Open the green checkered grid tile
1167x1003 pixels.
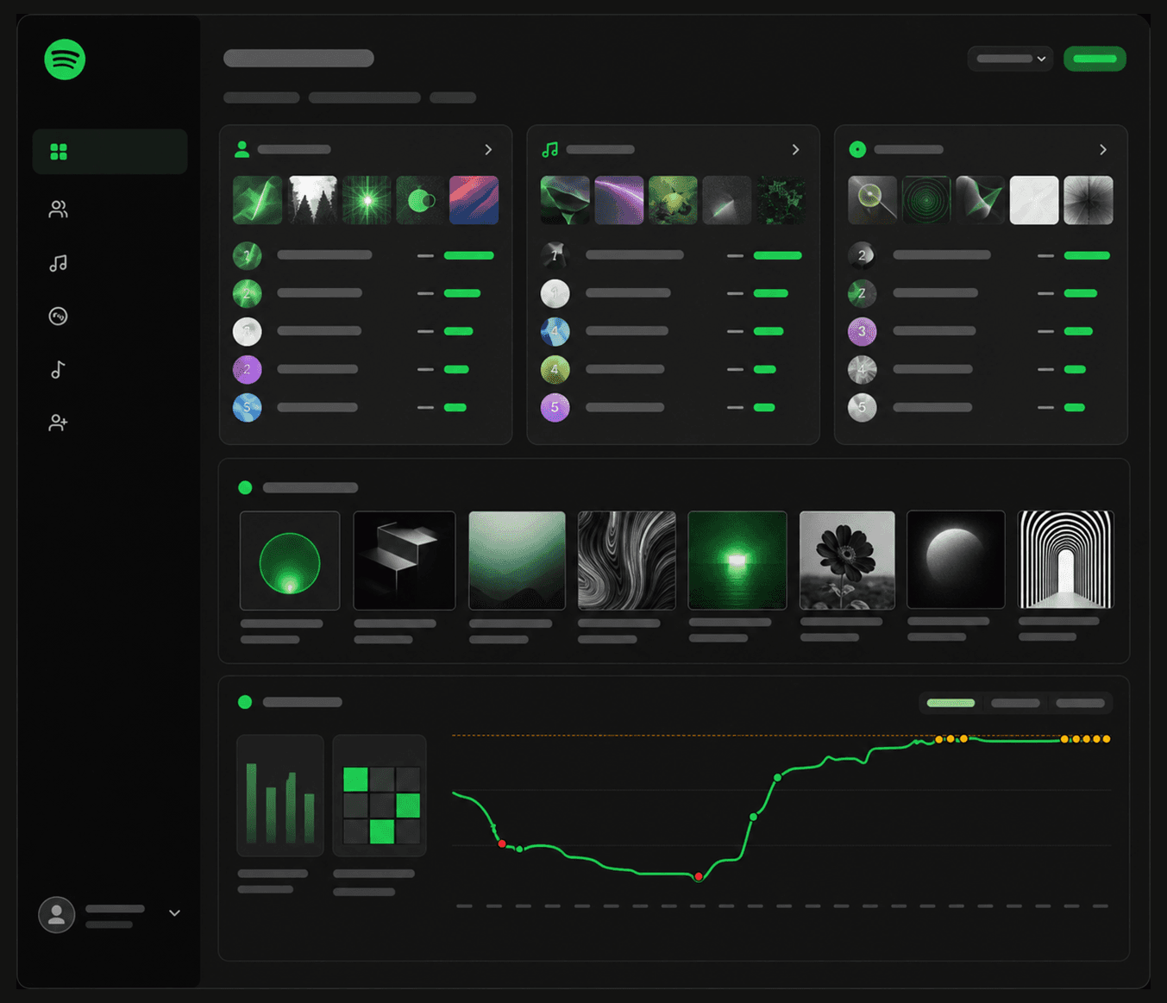[x=380, y=795]
